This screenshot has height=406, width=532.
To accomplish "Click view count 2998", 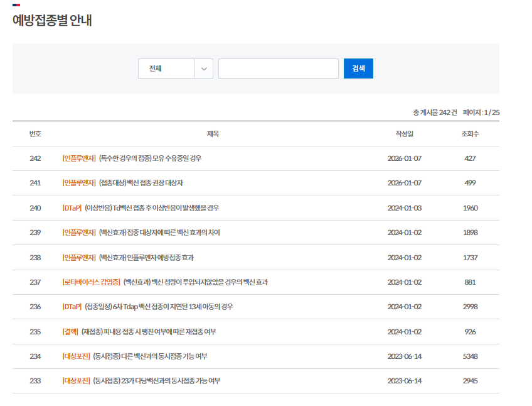I will click(x=471, y=307).
